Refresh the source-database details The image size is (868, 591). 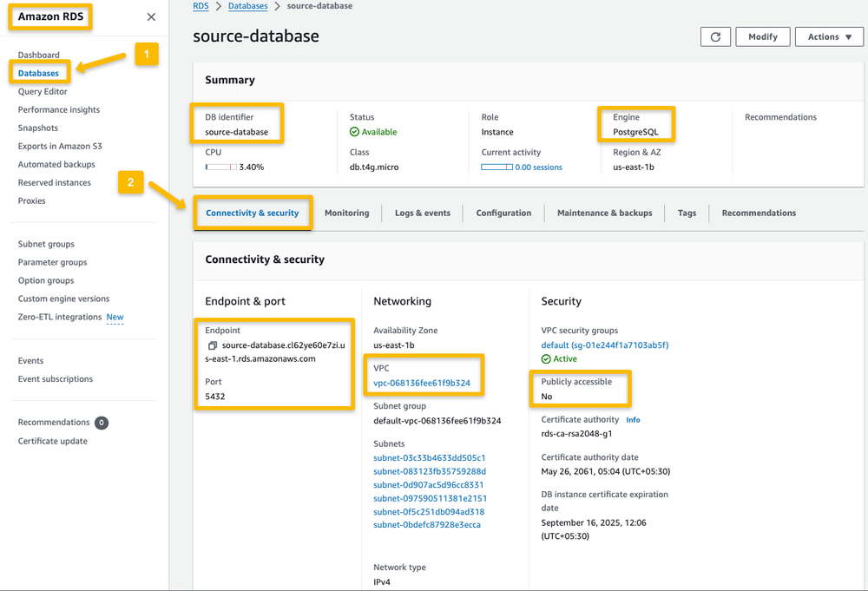pos(715,36)
